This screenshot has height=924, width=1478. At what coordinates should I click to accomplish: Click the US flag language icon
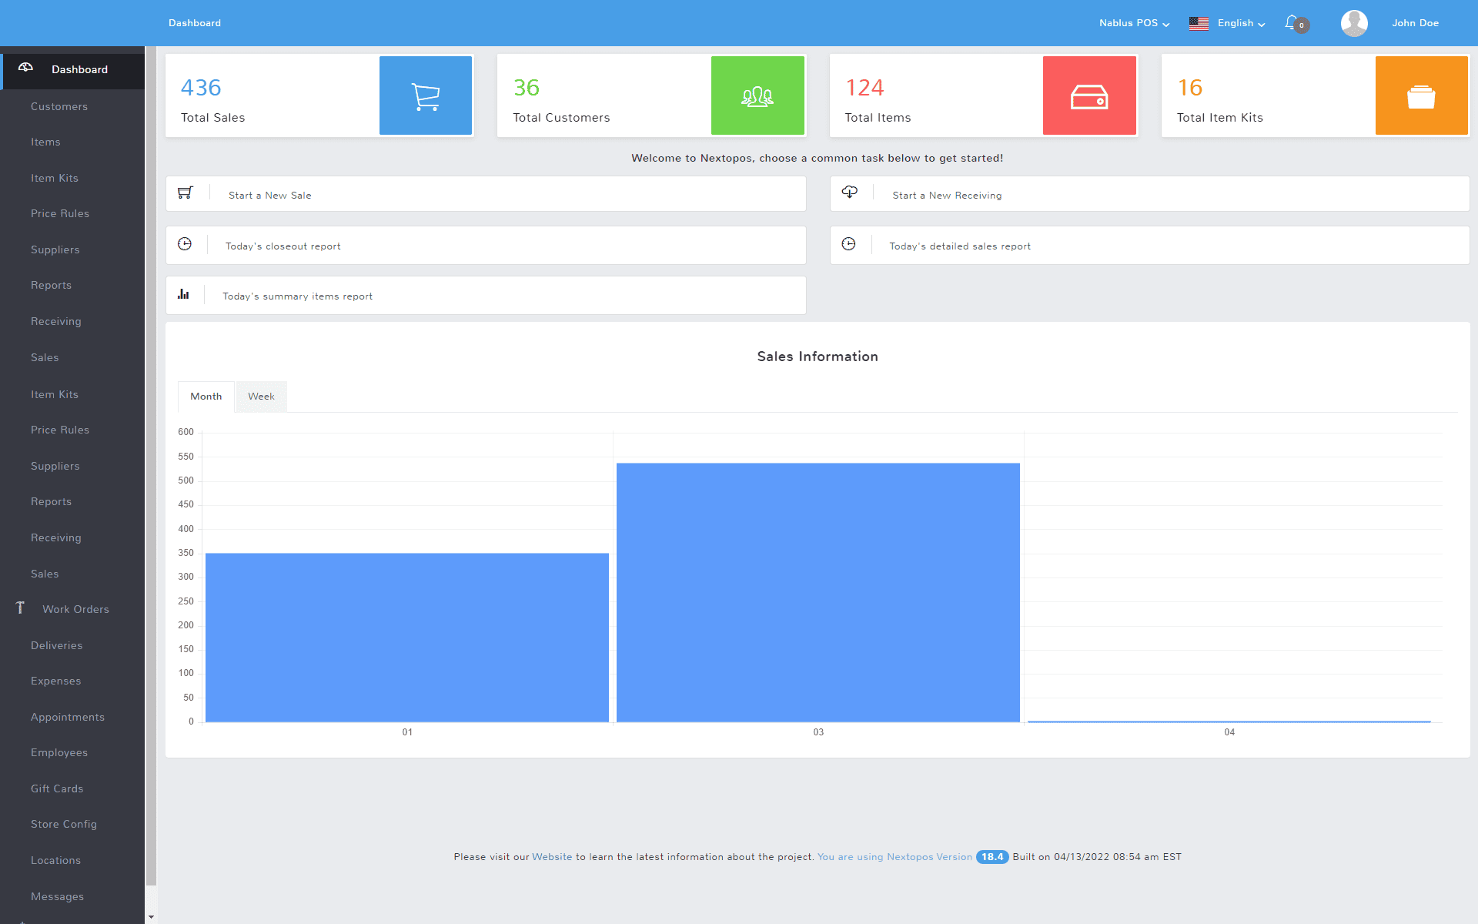(x=1199, y=23)
